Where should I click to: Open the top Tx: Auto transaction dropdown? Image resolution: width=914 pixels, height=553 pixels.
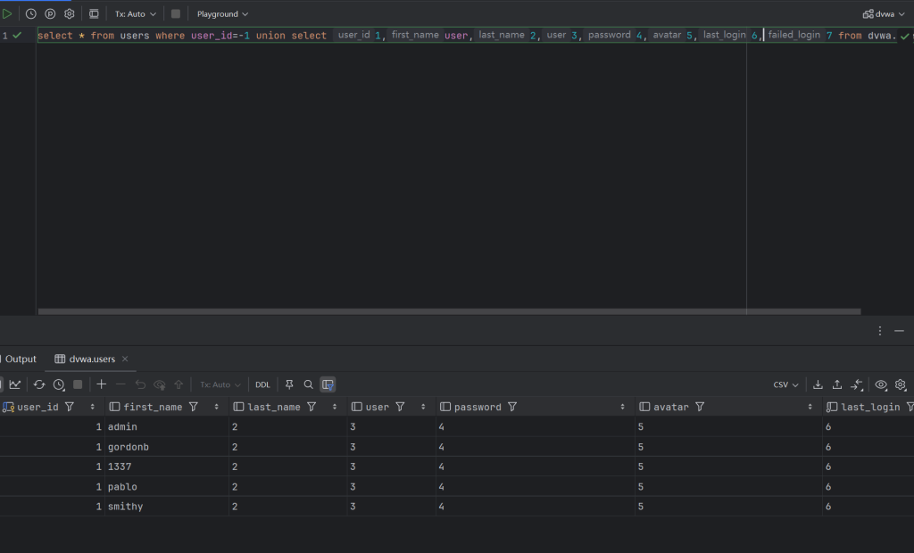(x=136, y=13)
